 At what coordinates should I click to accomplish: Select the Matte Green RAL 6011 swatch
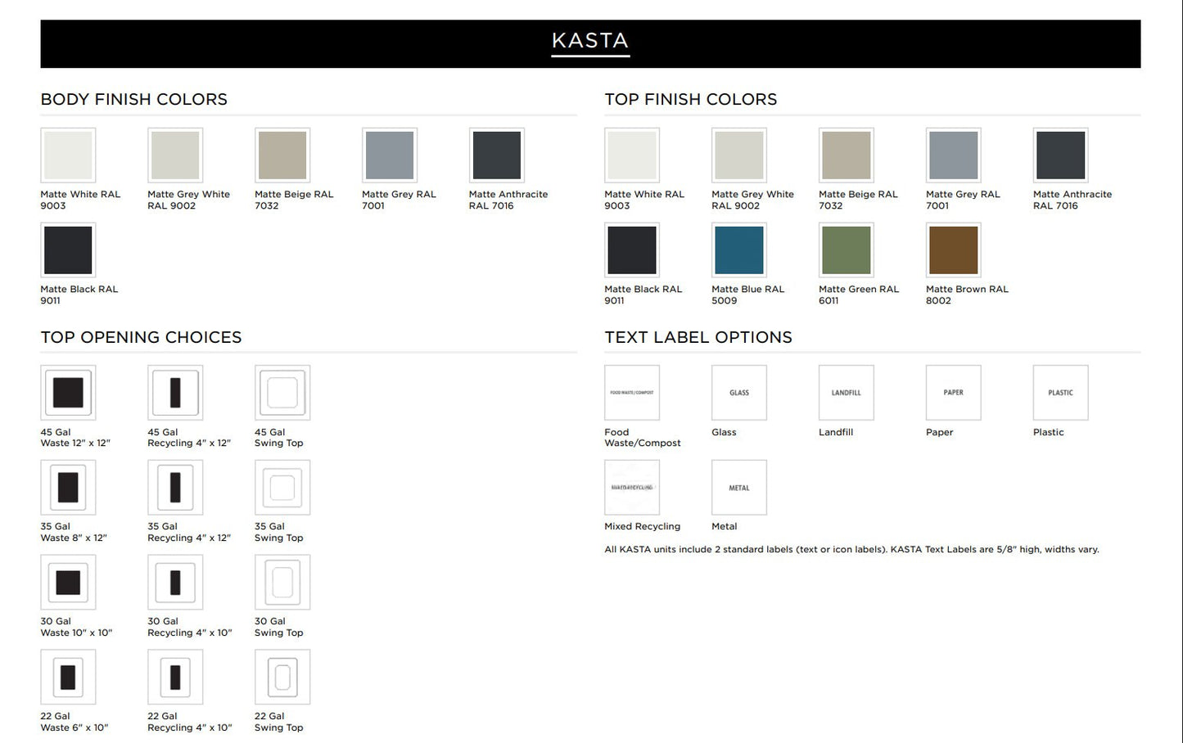(847, 250)
